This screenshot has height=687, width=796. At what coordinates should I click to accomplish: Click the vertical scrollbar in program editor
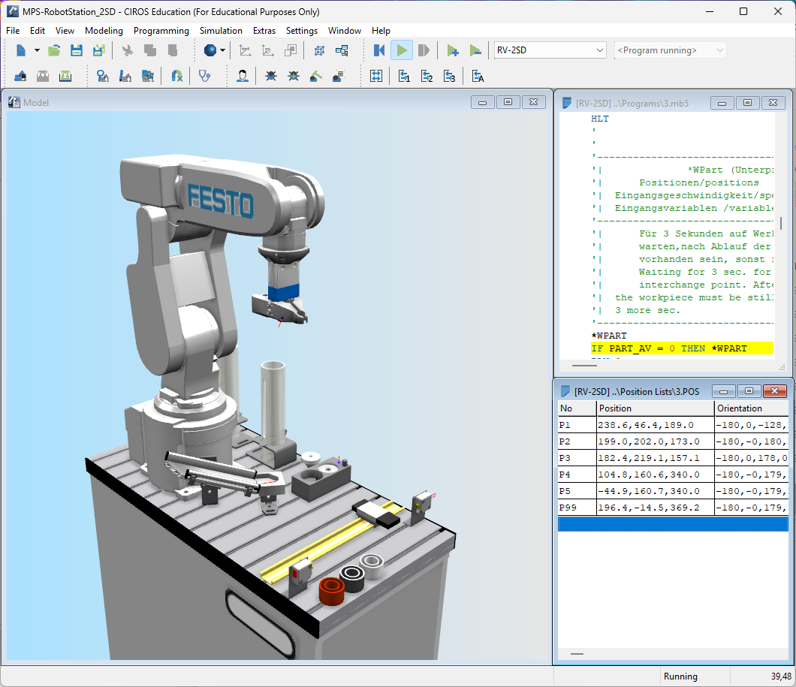tap(781, 223)
